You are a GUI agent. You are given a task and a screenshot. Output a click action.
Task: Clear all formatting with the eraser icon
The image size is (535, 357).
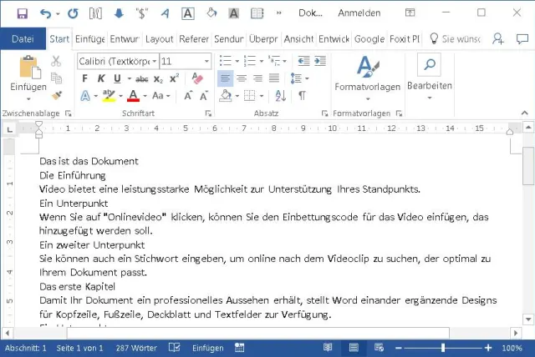(x=197, y=78)
